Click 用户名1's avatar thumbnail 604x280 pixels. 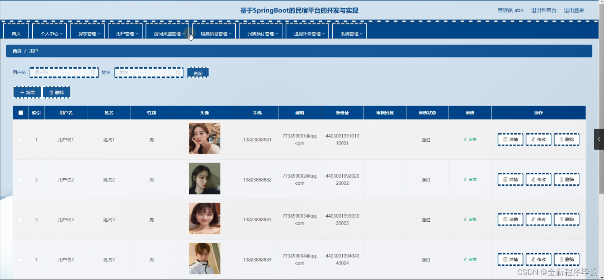pos(204,139)
